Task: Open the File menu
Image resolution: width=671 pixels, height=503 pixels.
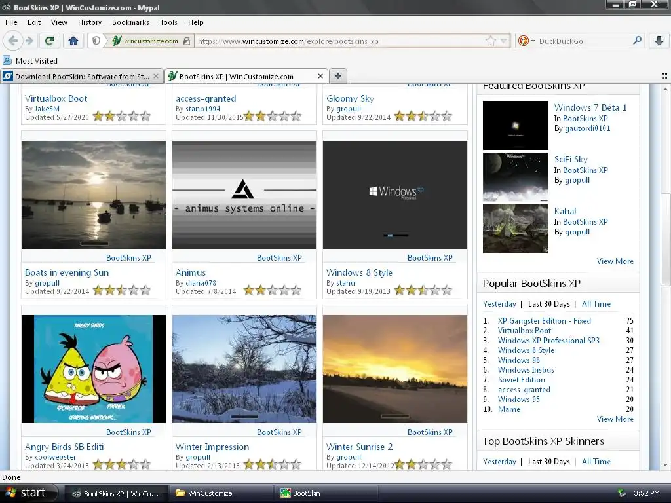Action: tap(11, 22)
